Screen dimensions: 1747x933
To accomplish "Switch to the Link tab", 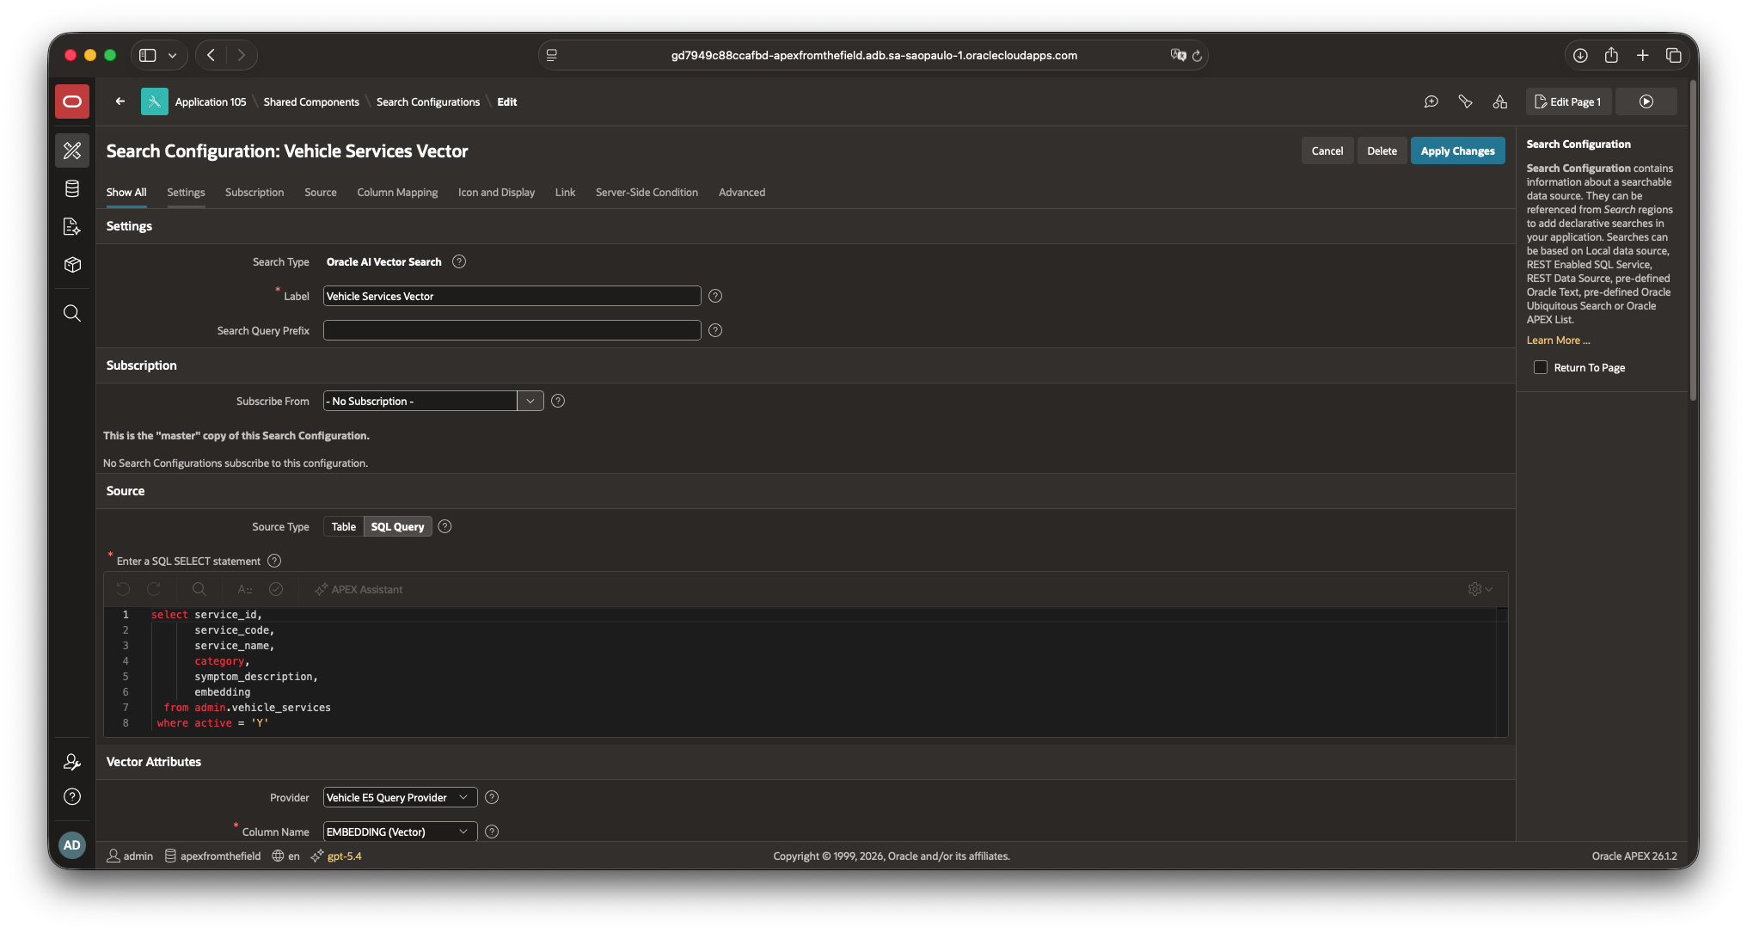I will (x=565, y=192).
